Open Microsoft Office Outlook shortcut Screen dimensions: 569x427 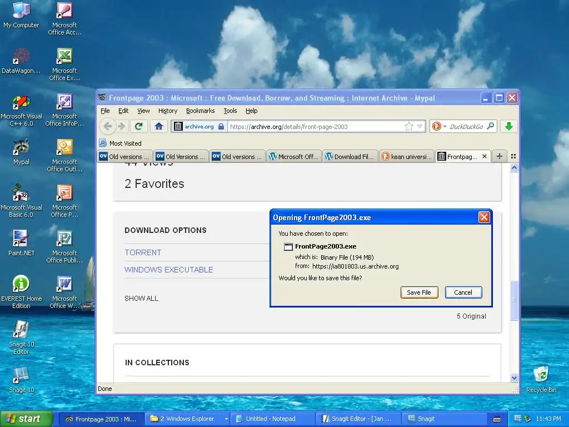(x=64, y=156)
